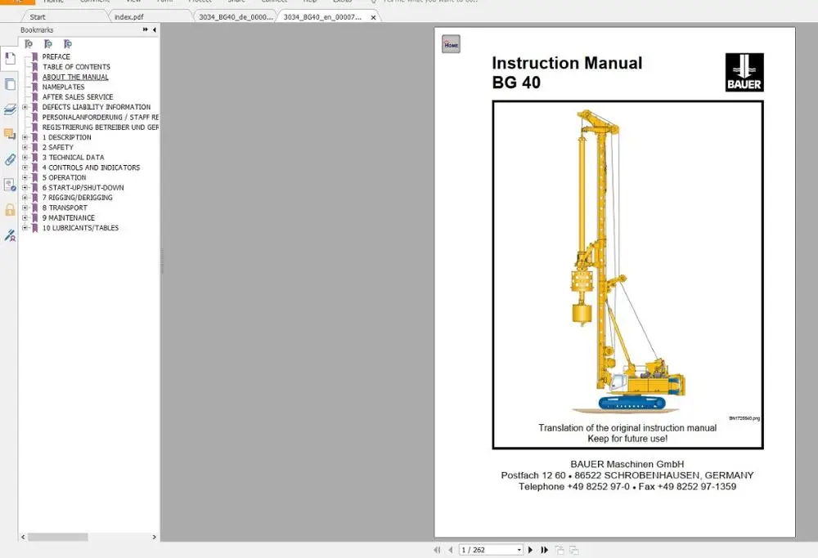This screenshot has width=818, height=558.
Task: Open the Security lock panel
Action: pos(10,209)
